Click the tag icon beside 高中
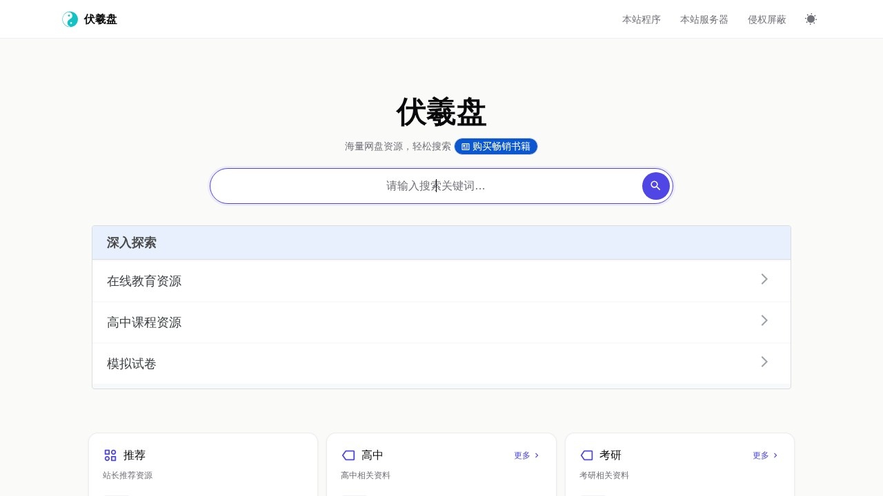883x496 pixels. (x=348, y=455)
